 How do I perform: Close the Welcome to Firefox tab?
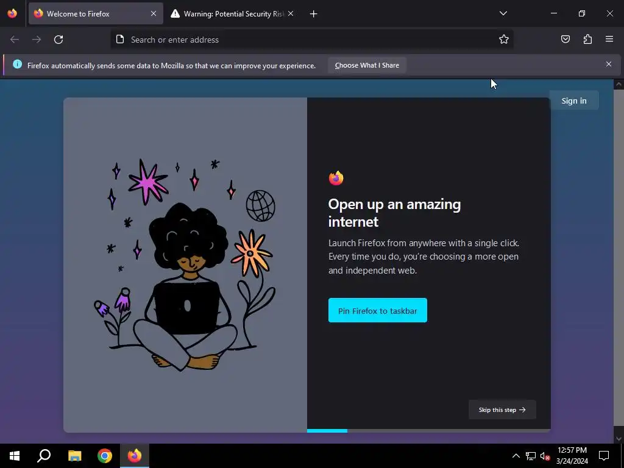pos(154,13)
